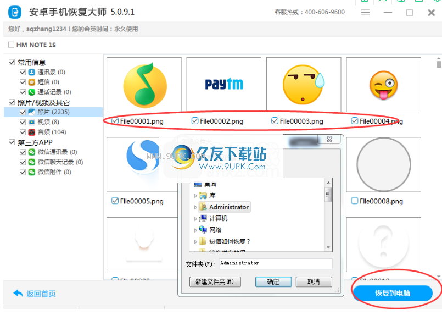Toggle the HM NOTE 1S device checkbox
Screen dimensions: 442x315
pyautogui.click(x=12, y=45)
